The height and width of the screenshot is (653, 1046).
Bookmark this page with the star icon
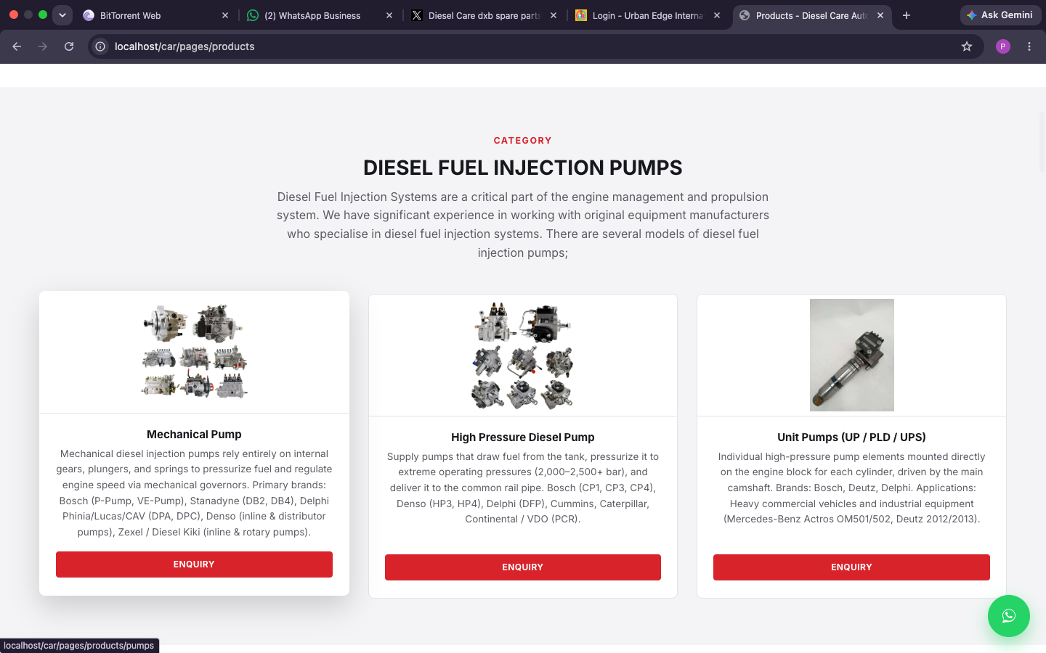point(967,46)
